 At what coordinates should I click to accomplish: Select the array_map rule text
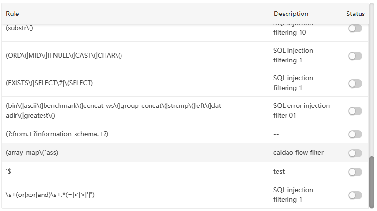pos(32,153)
